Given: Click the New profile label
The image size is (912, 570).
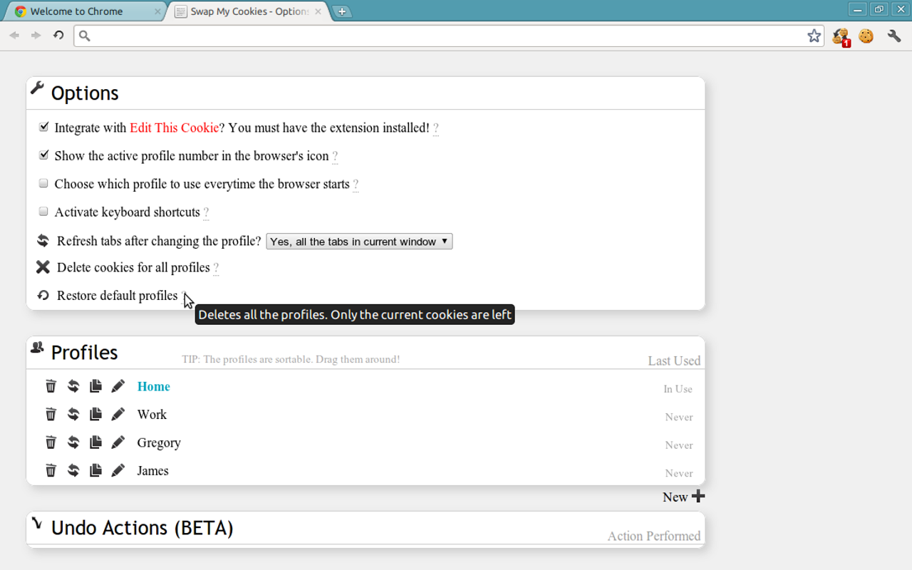Looking at the screenshot, I should point(675,497).
